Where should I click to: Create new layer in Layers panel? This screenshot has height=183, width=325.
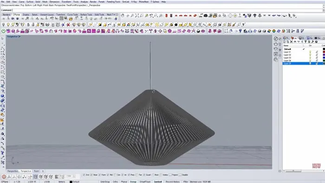pyautogui.click(x=284, y=42)
